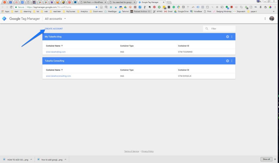Open more options menu for My Tubarks blog
This screenshot has height=163, width=279.
click(x=232, y=37)
